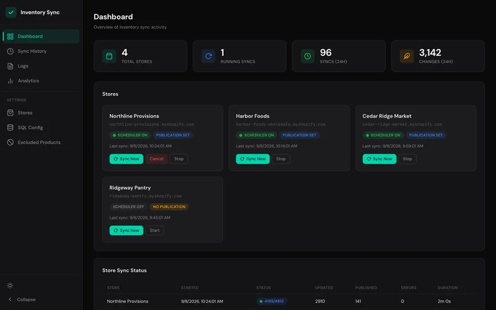Click the SQL Config database icon
Viewport: 496px width, 310px height.
tap(11, 128)
